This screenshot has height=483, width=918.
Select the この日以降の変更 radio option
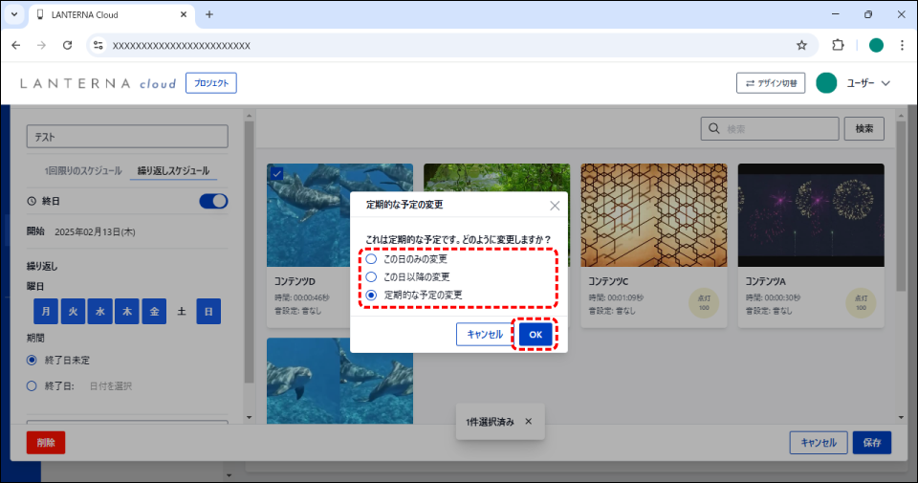click(x=372, y=277)
